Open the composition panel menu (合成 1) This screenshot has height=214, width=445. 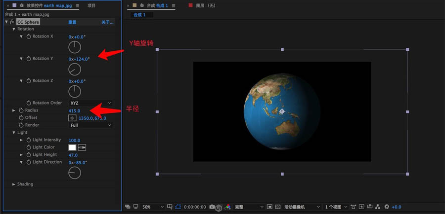[174, 5]
